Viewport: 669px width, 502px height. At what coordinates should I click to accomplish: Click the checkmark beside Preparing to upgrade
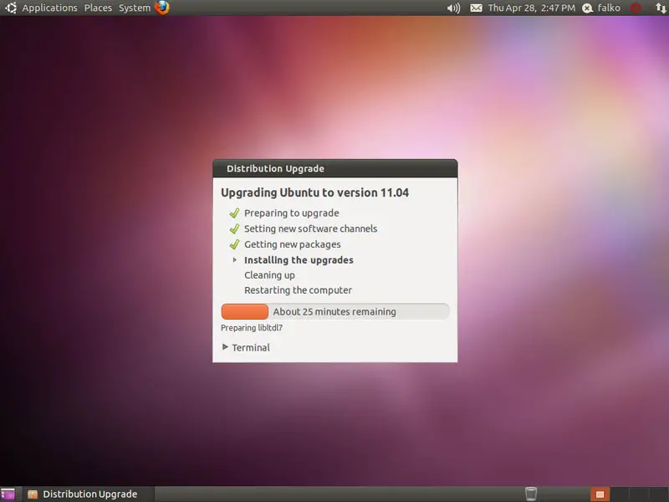point(234,213)
